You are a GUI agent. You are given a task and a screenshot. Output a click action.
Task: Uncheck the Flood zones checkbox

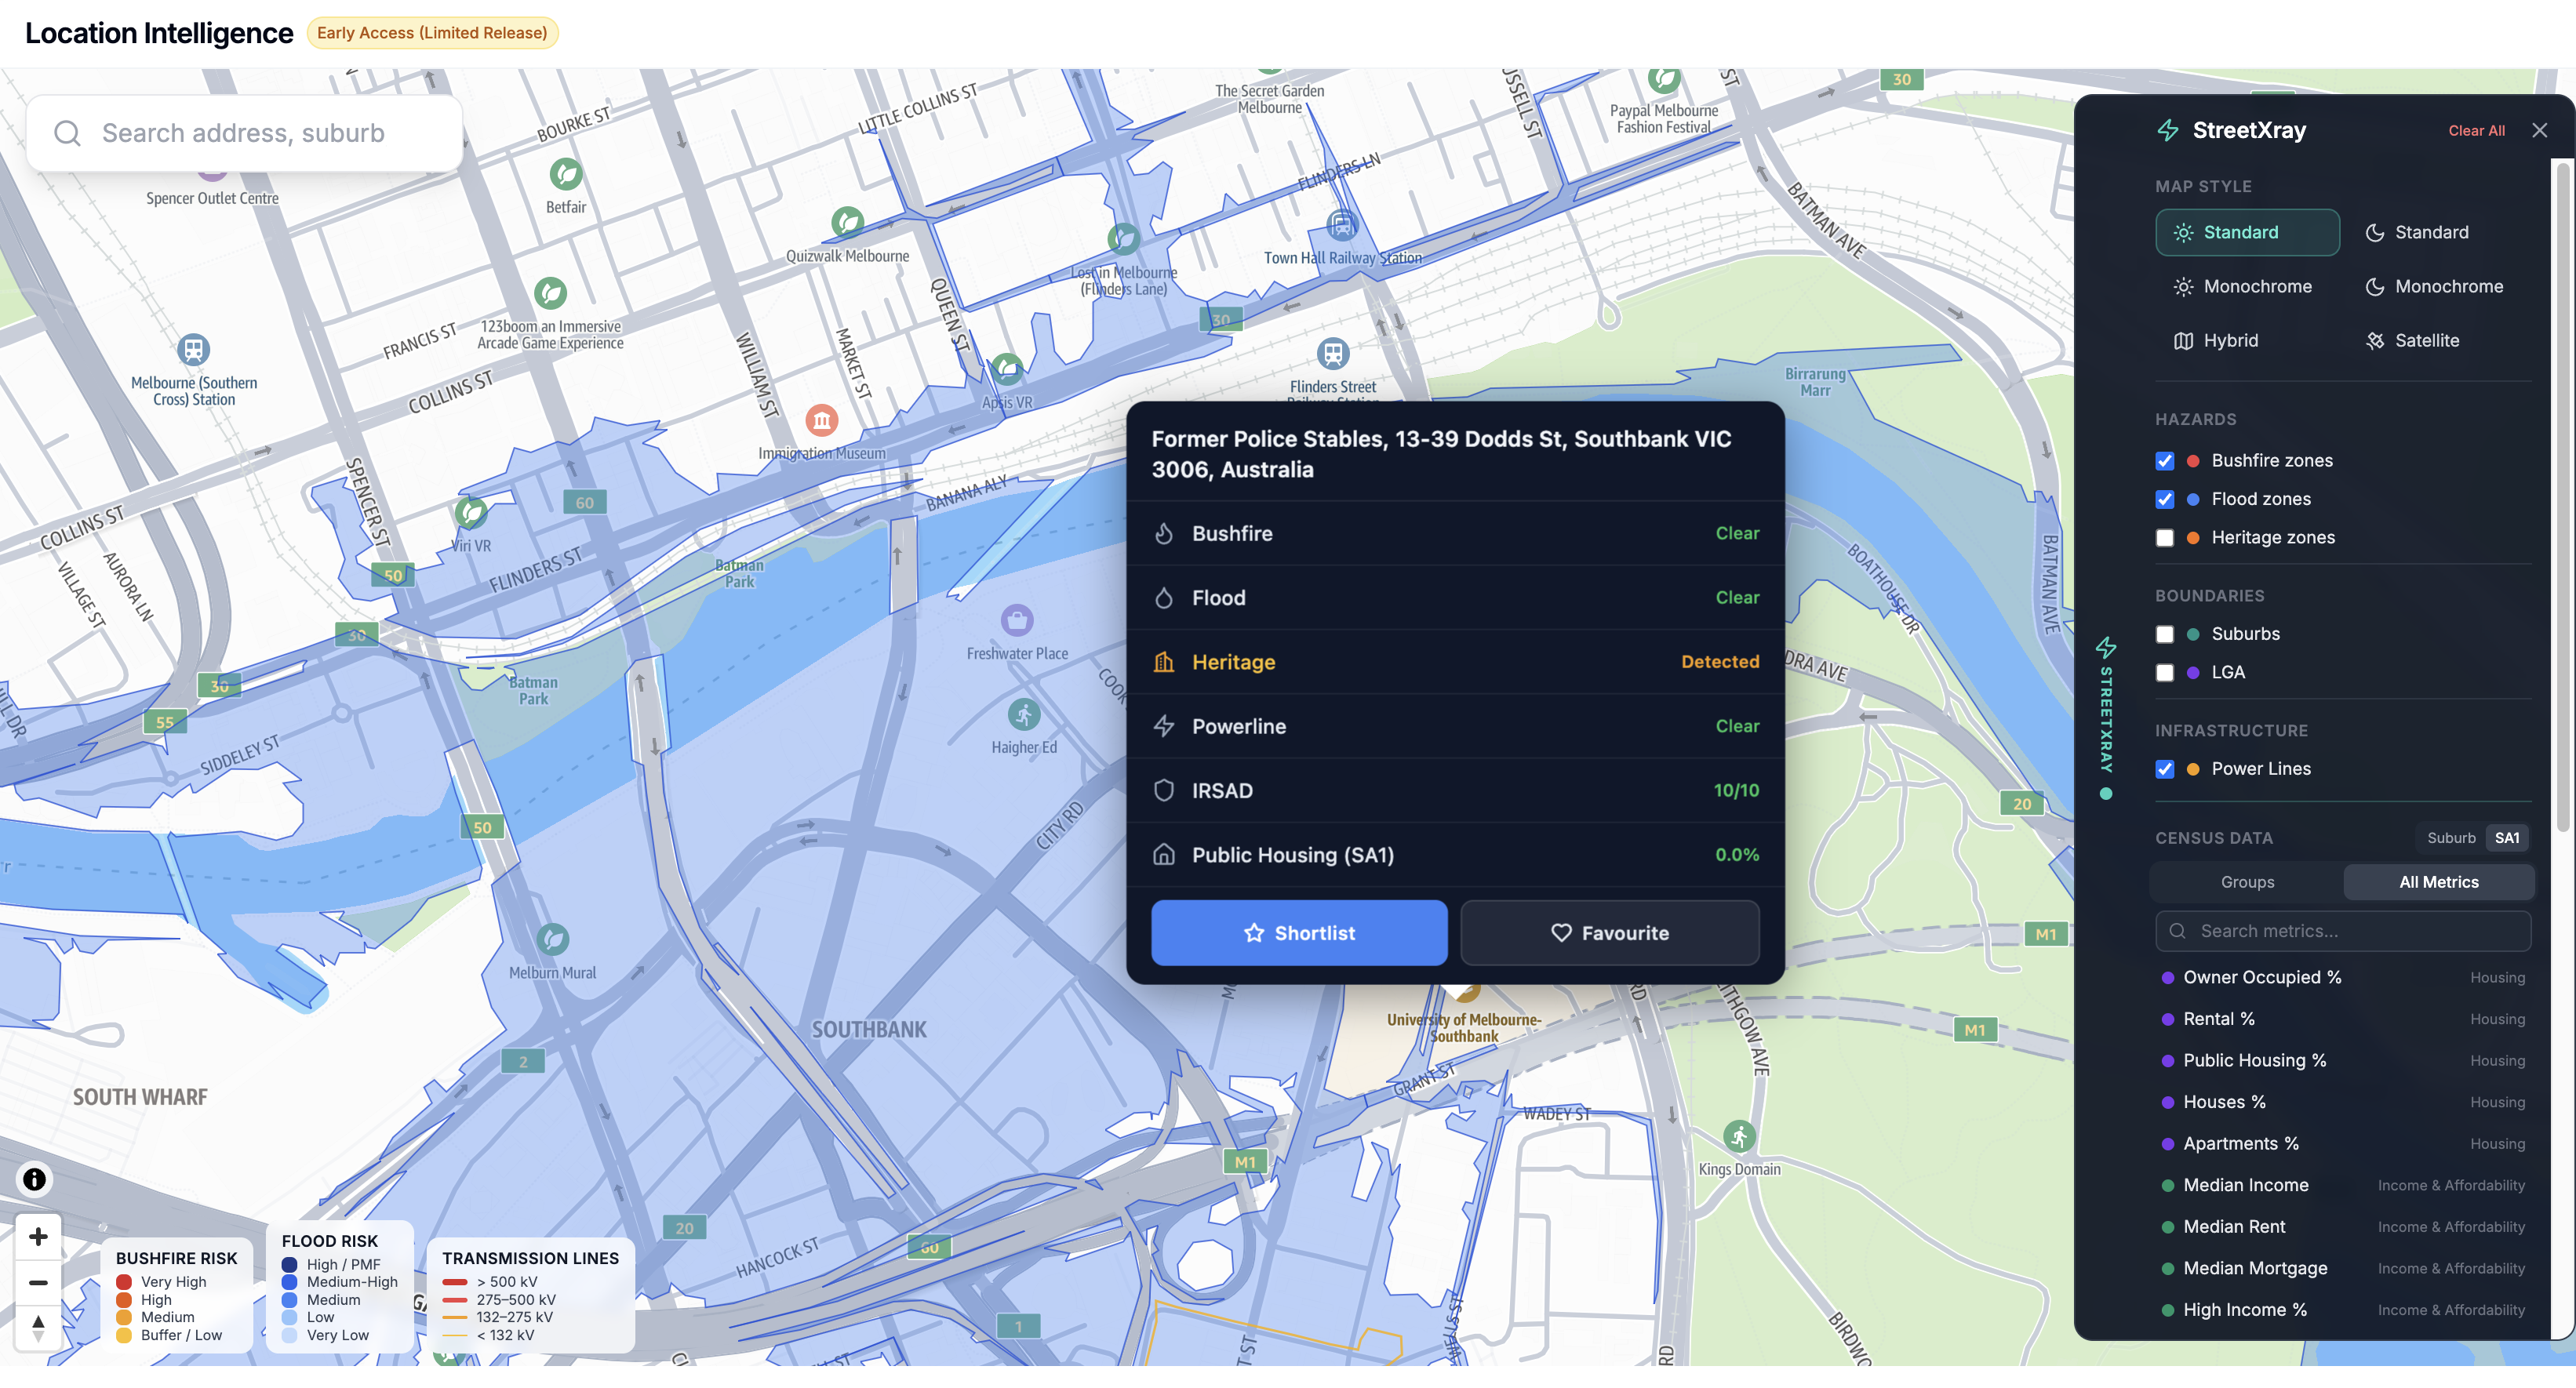2164,499
